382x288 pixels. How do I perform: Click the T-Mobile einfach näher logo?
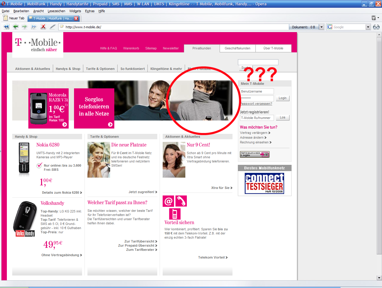point(38,45)
